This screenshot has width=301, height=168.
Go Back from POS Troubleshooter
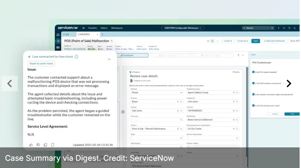tap(253, 55)
